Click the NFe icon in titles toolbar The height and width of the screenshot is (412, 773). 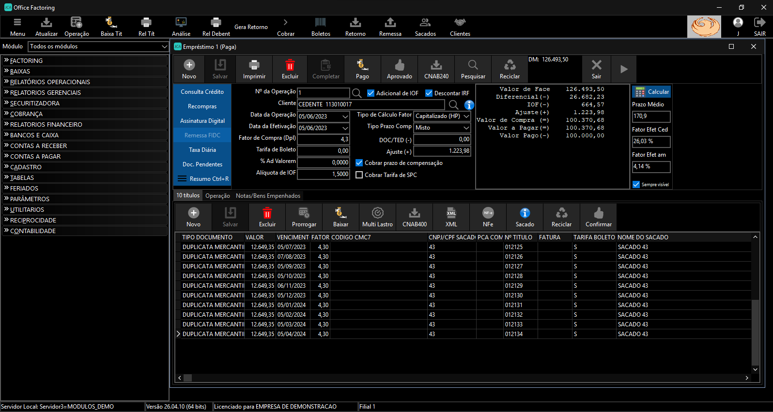tap(488, 213)
